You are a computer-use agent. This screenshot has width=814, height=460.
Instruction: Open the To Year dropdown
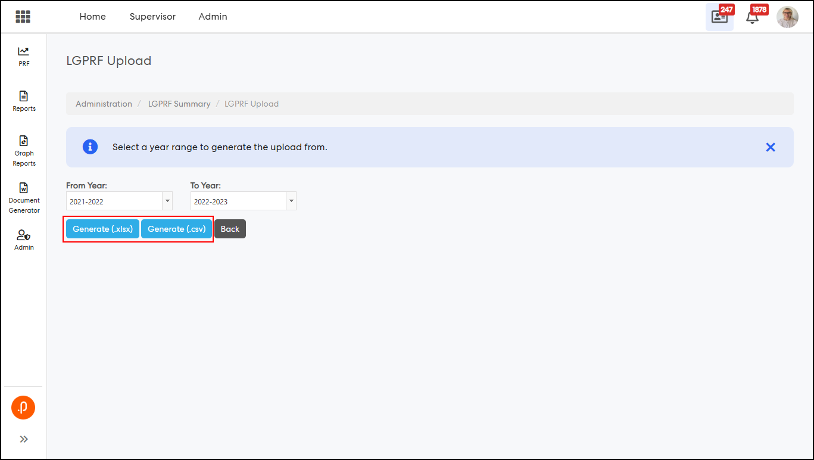click(243, 201)
